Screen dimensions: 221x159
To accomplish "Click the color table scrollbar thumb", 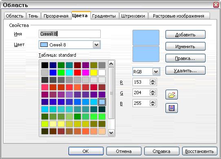I will tap(111, 93).
